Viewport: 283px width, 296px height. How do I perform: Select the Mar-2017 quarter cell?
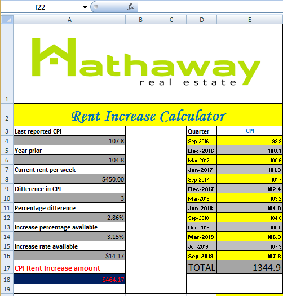point(202,160)
